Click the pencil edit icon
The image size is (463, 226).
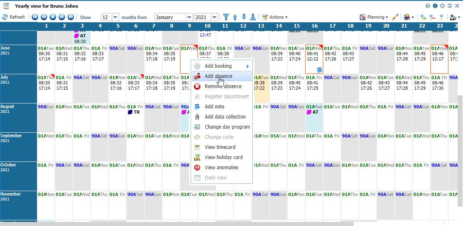point(395,17)
